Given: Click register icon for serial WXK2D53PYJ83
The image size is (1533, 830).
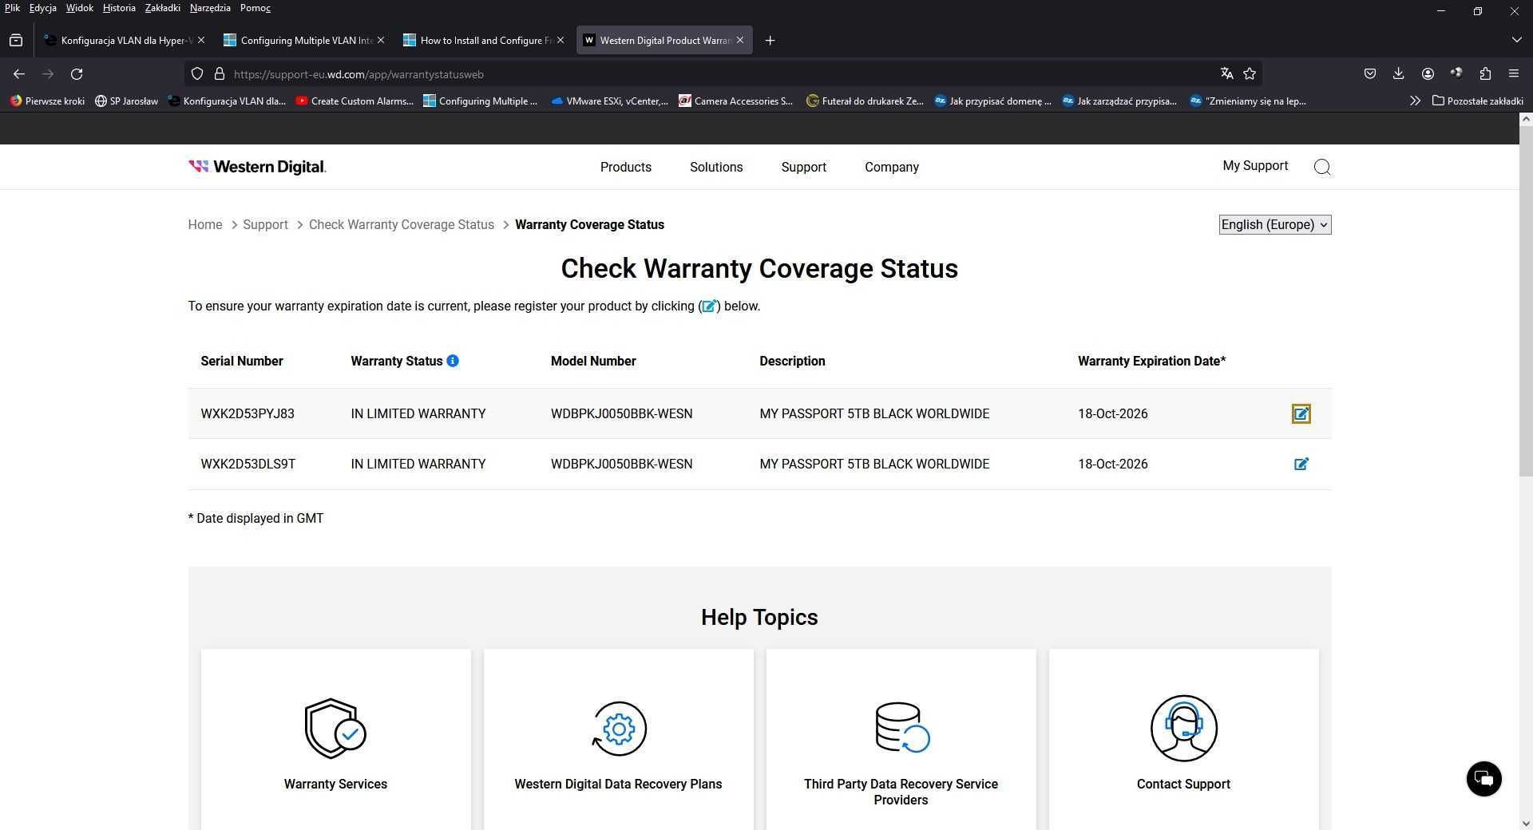Looking at the screenshot, I should point(1301,413).
